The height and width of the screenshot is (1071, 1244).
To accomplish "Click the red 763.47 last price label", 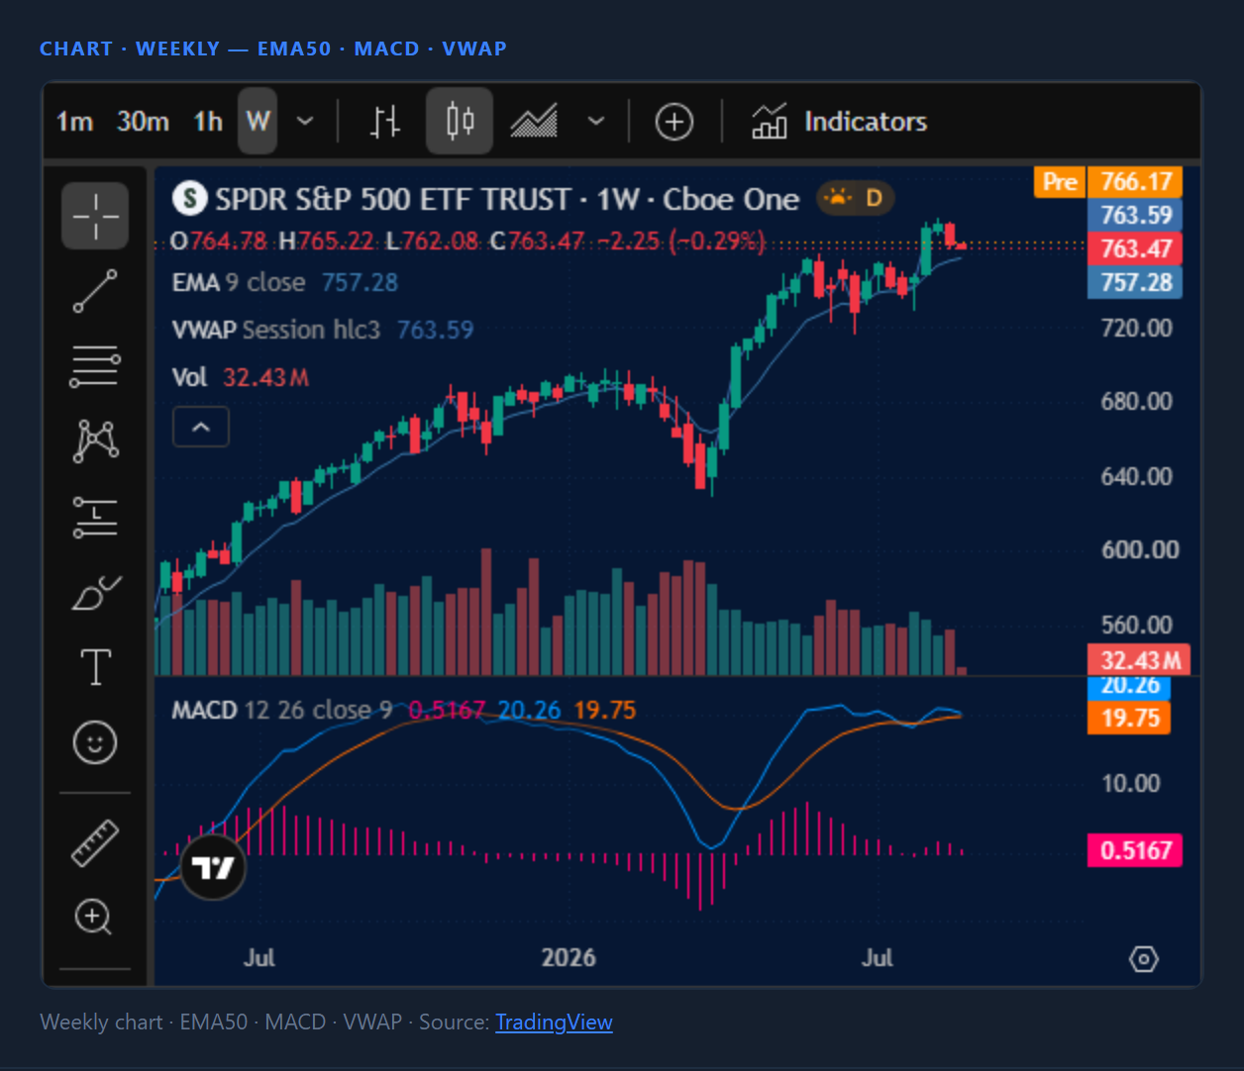I will (x=1136, y=248).
